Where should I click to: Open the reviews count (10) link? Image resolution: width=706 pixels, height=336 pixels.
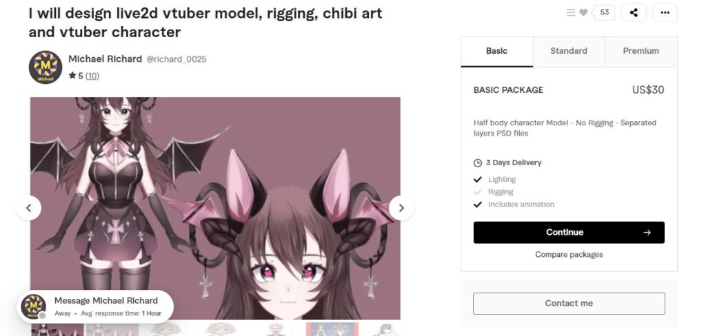tap(92, 76)
